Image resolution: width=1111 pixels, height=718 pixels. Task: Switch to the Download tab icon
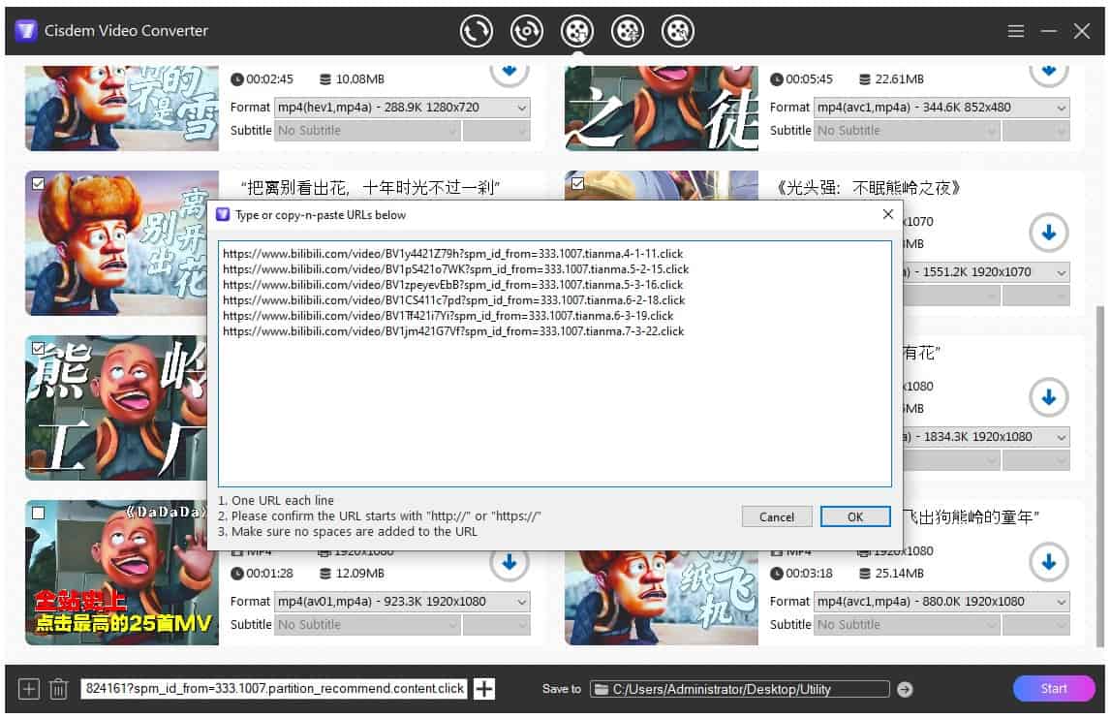point(577,31)
